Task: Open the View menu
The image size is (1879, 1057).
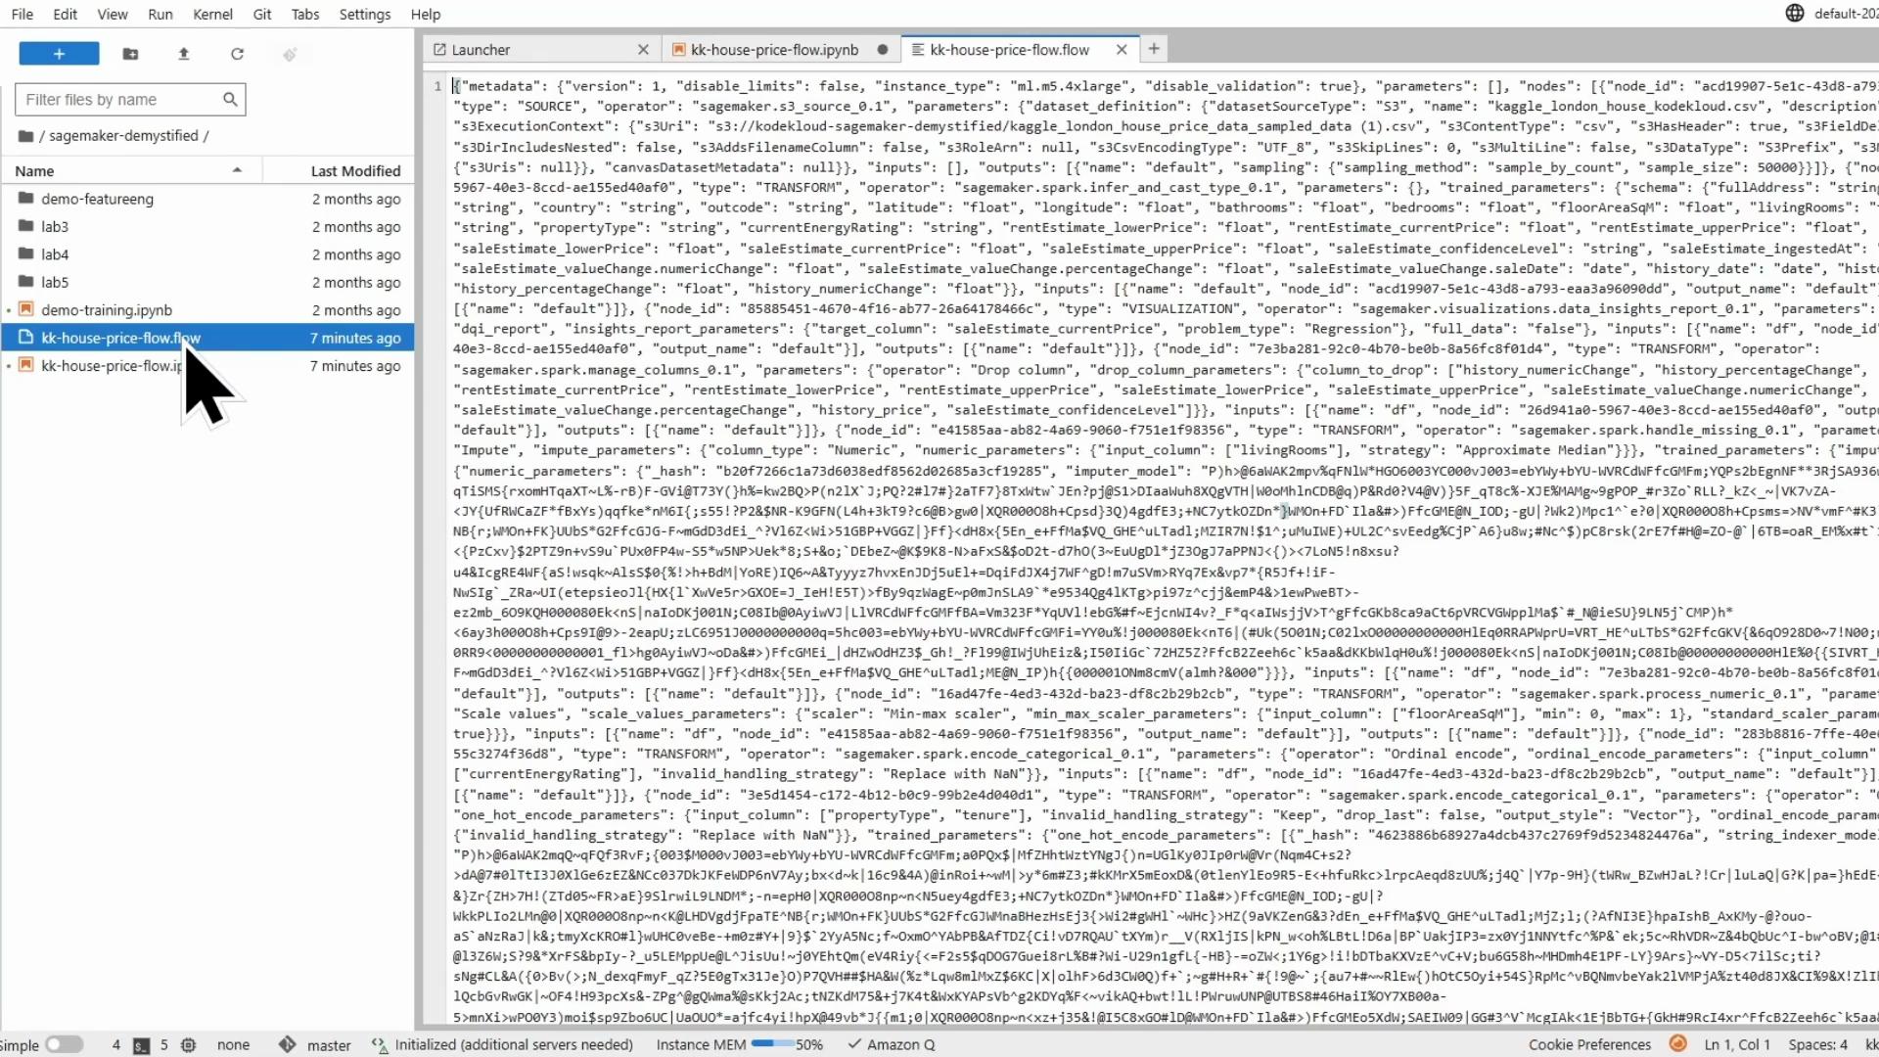Action: click(113, 14)
